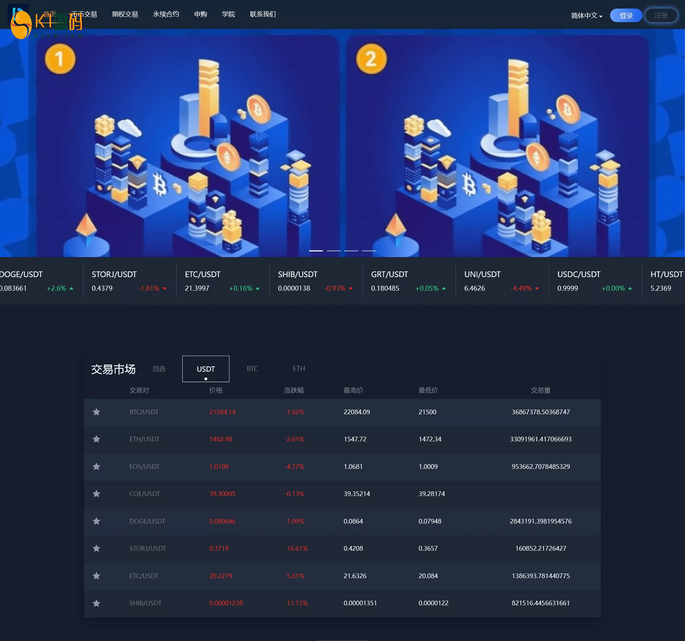Screen dimensions: 685x641
Task: Click the 学院 academy menu item
Action: [x=229, y=14]
